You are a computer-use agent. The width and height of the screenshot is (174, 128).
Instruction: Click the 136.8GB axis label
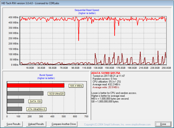point(98,68)
